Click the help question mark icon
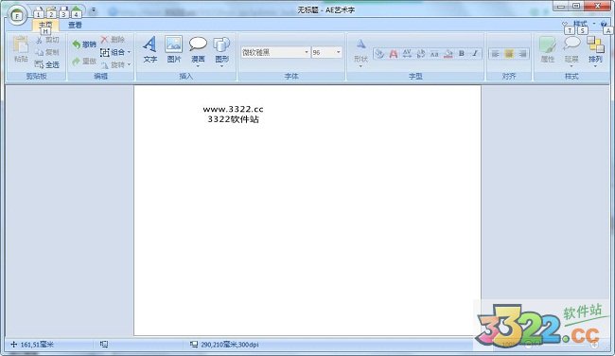 click(x=604, y=24)
